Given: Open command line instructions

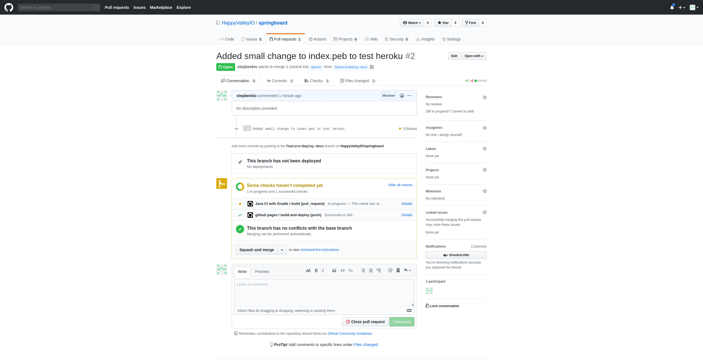Looking at the screenshot, I should (319, 250).
